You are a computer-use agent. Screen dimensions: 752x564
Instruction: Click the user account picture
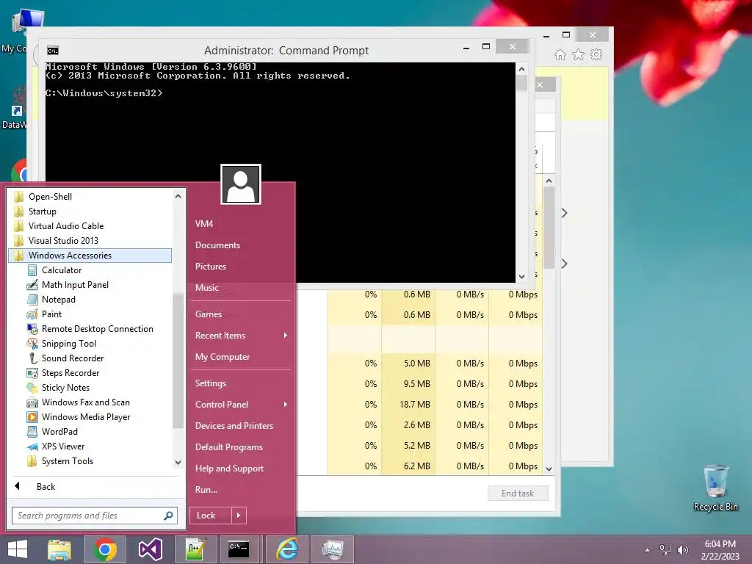click(x=241, y=184)
